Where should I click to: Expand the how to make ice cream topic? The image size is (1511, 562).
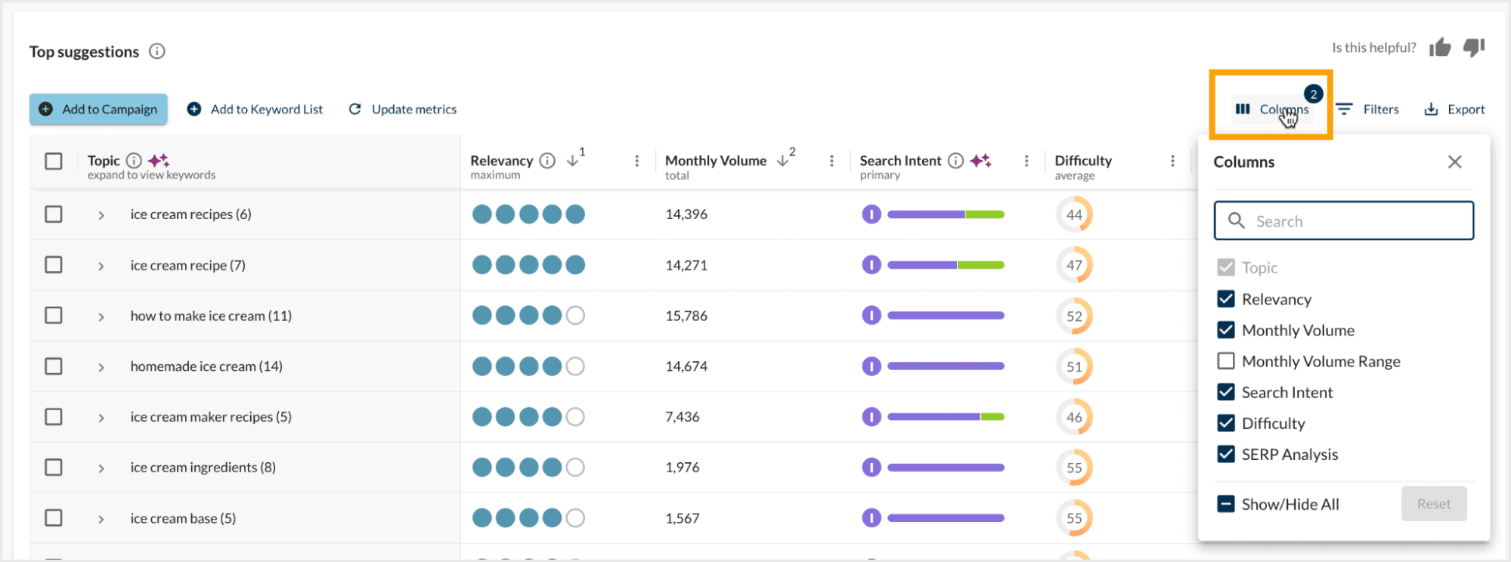pyautogui.click(x=101, y=317)
